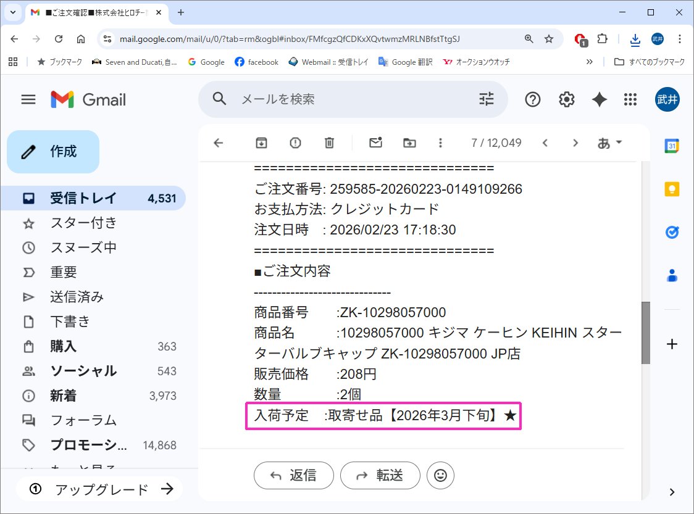Open Google Calendar in side panel
Viewport: 694px width, 514px height.
pyautogui.click(x=672, y=146)
